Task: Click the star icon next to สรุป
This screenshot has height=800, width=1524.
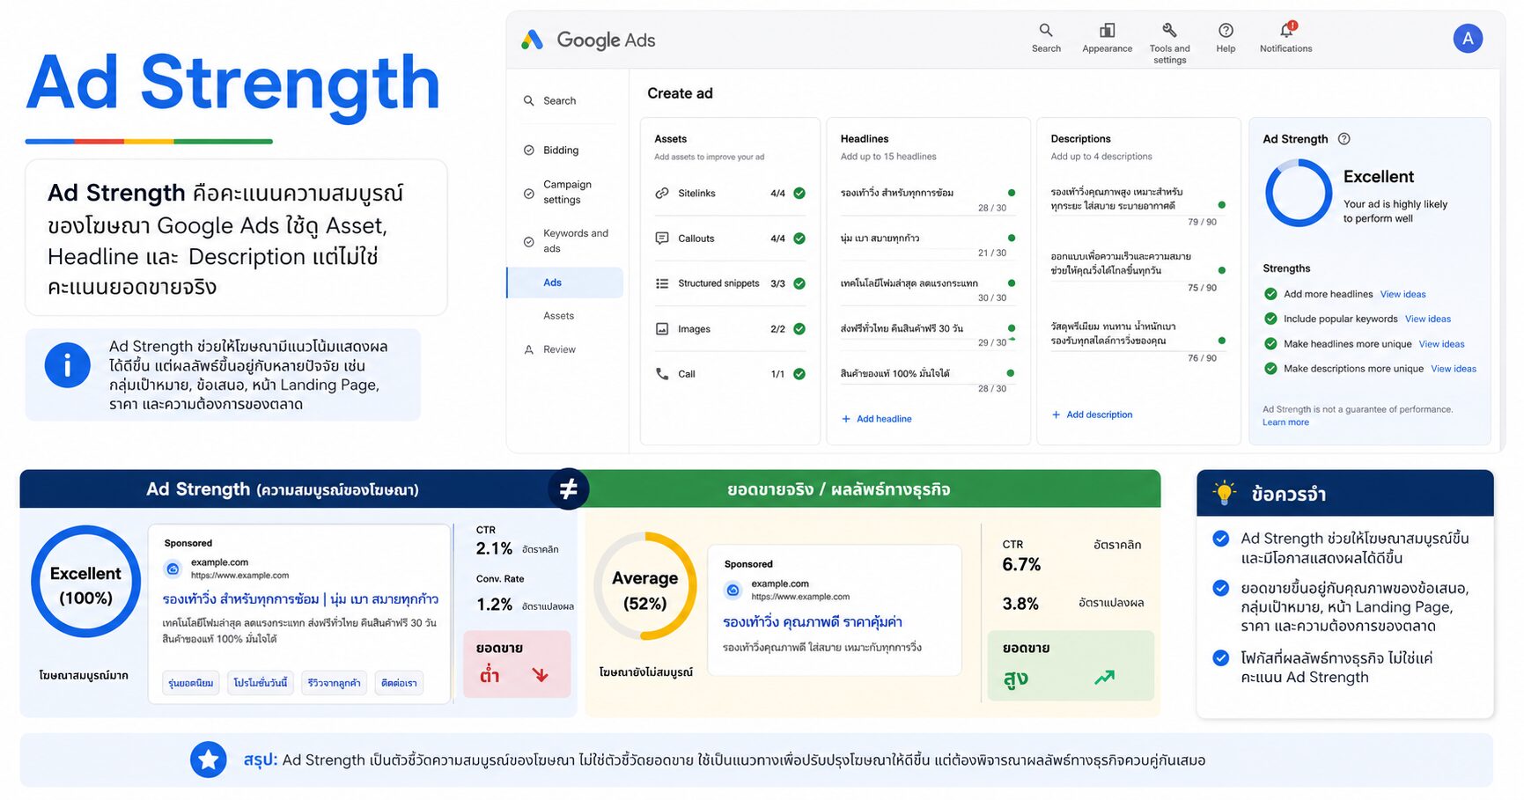Action: coord(209,760)
